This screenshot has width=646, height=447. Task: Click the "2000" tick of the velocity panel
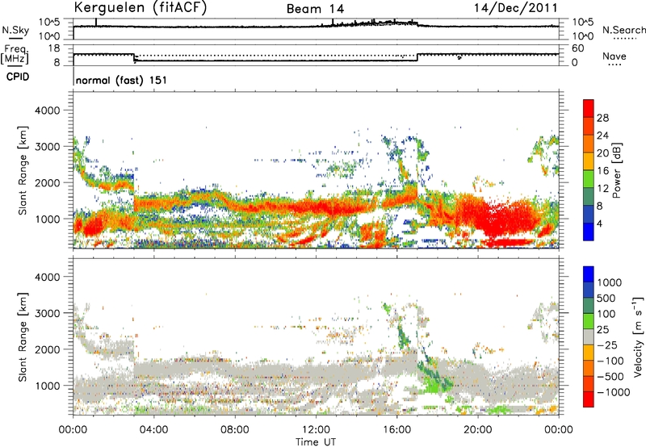click(48, 349)
